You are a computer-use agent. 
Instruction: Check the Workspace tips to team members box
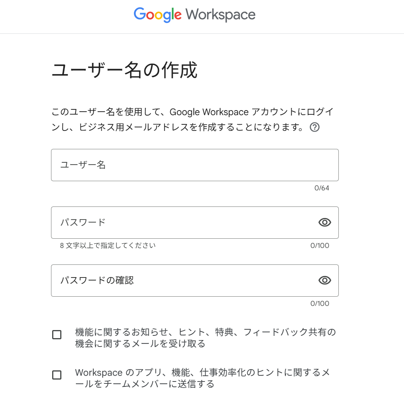point(57,375)
